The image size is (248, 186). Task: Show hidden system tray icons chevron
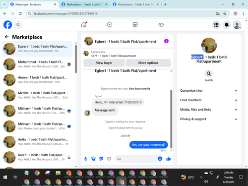(201, 177)
